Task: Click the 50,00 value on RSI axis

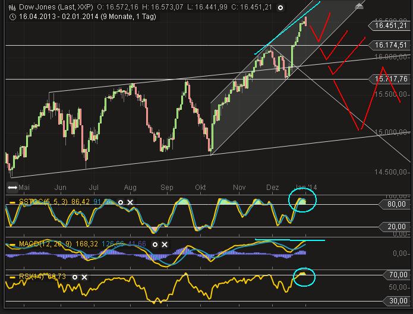Action: pos(398,287)
